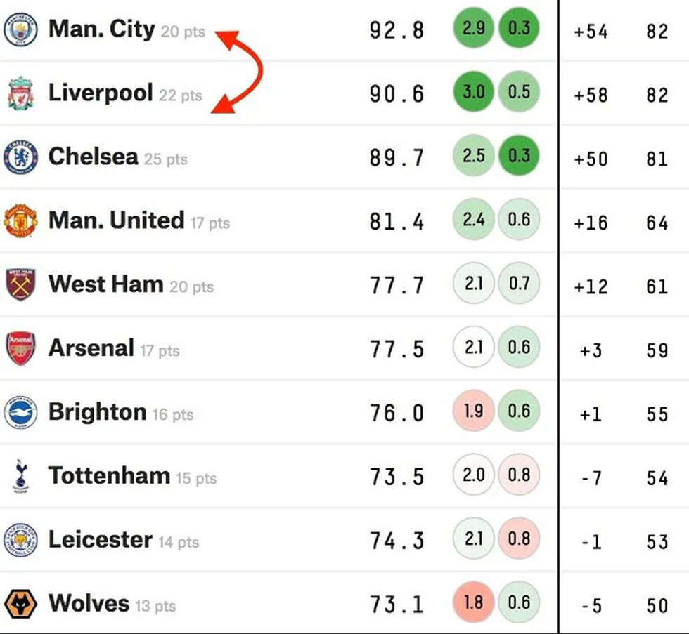Click Arsenal's +3 goal difference value
The image size is (689, 634).
click(590, 350)
